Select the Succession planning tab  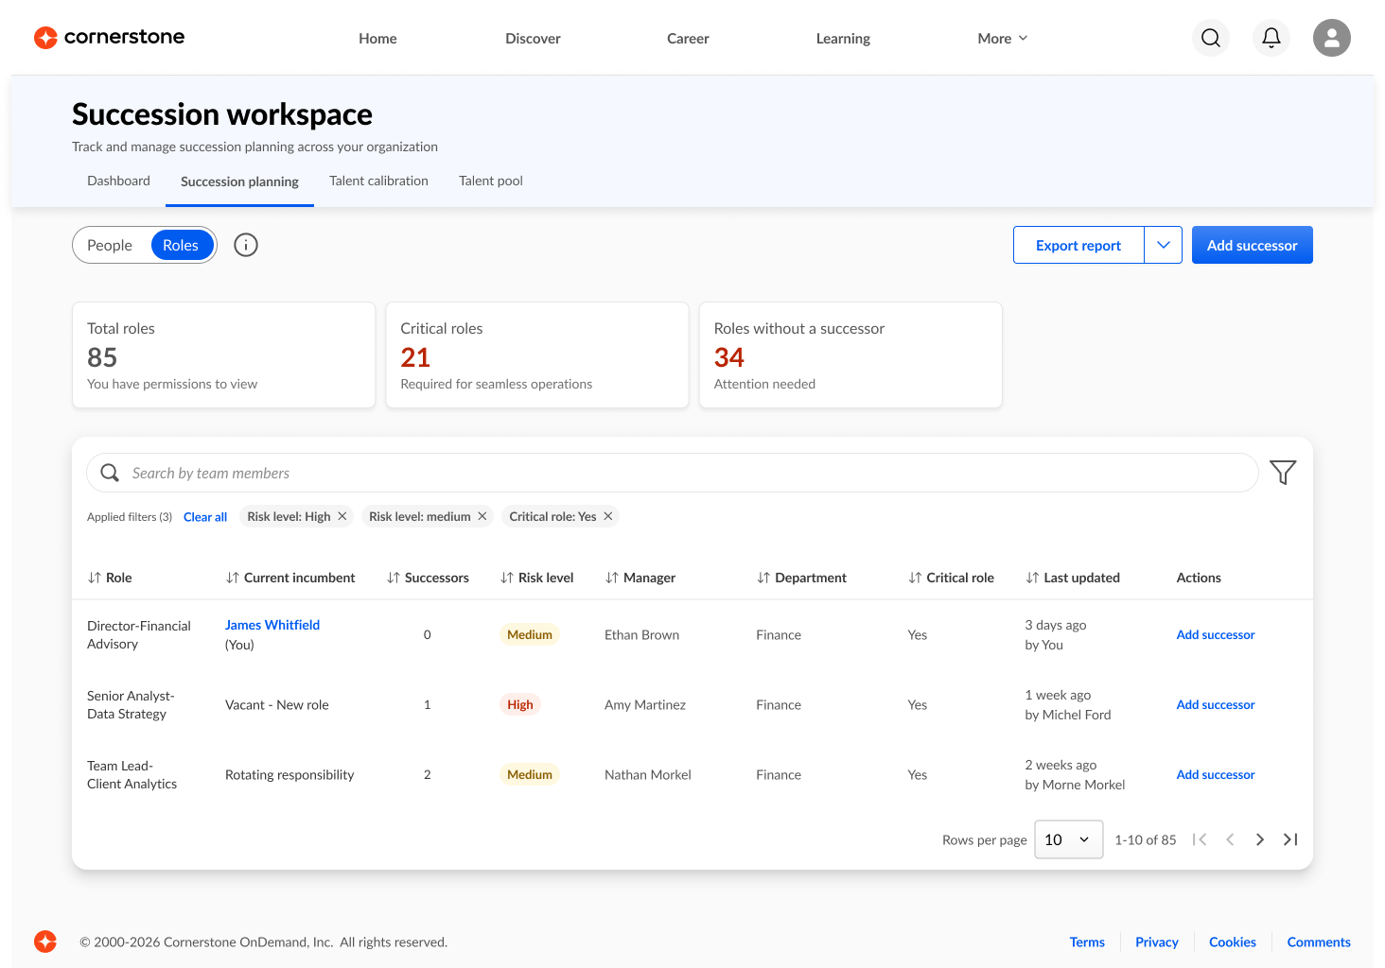pyautogui.click(x=239, y=181)
